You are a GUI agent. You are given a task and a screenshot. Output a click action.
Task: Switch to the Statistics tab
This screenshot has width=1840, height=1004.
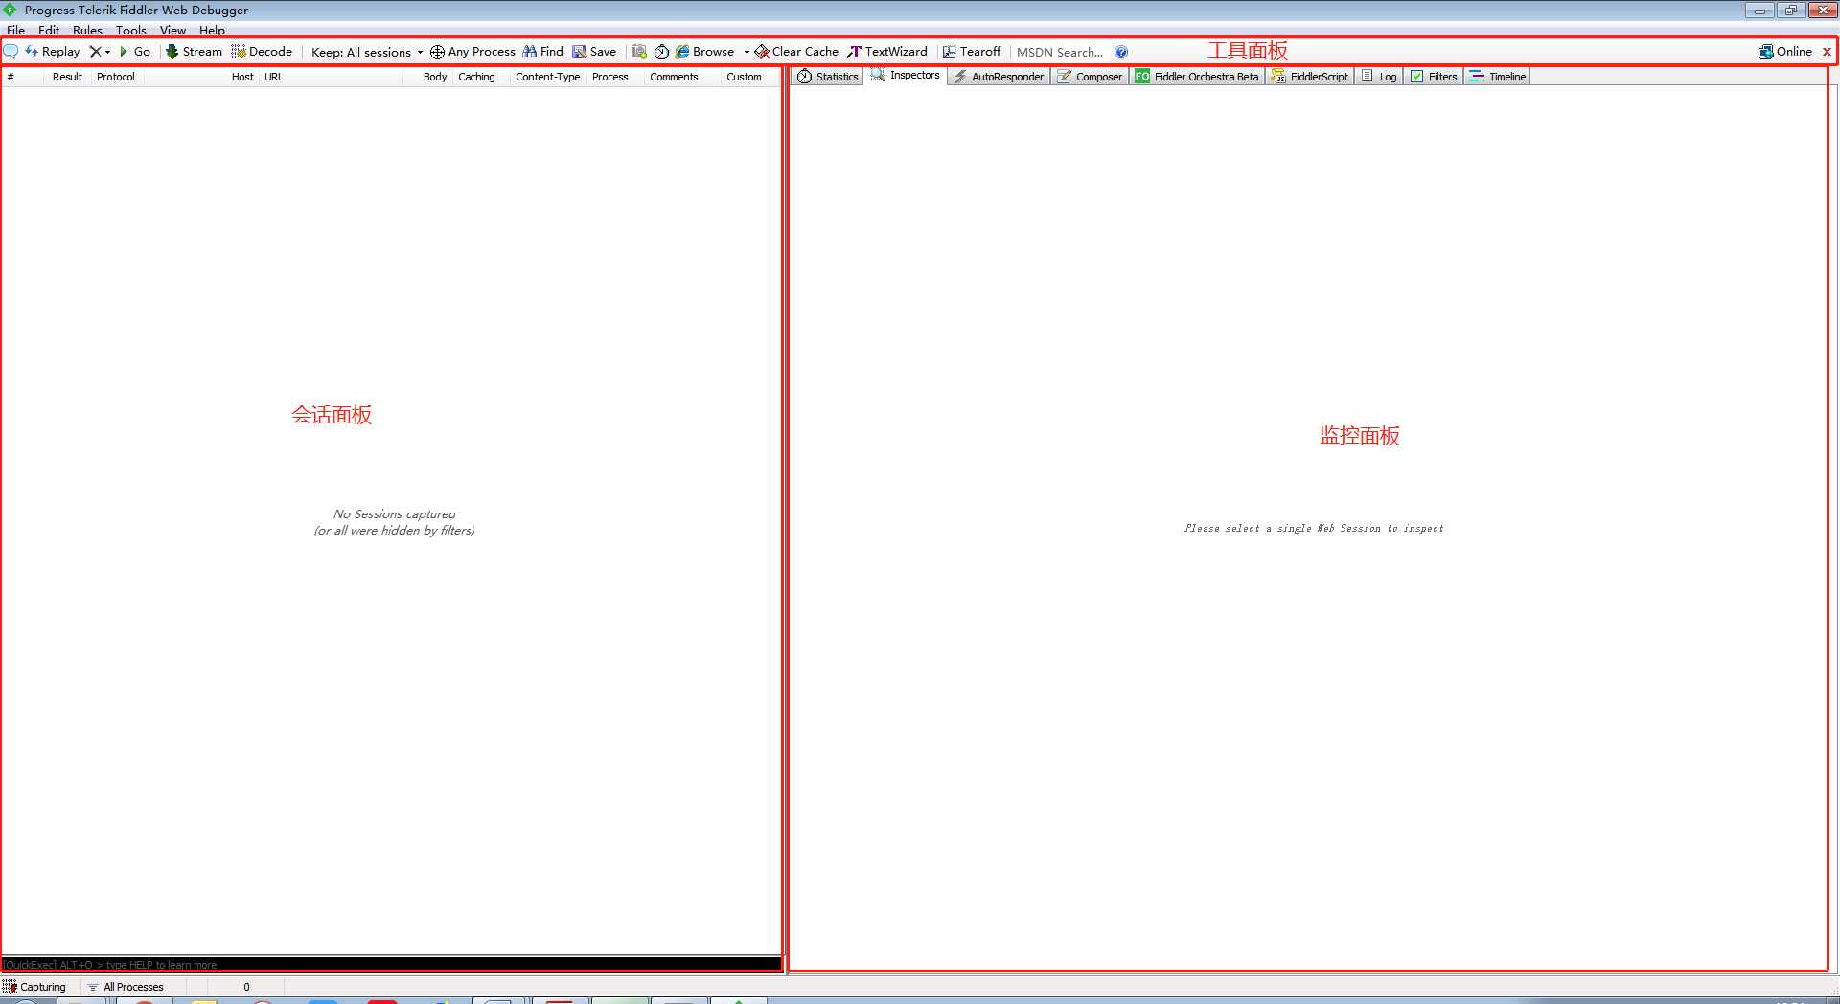[828, 77]
